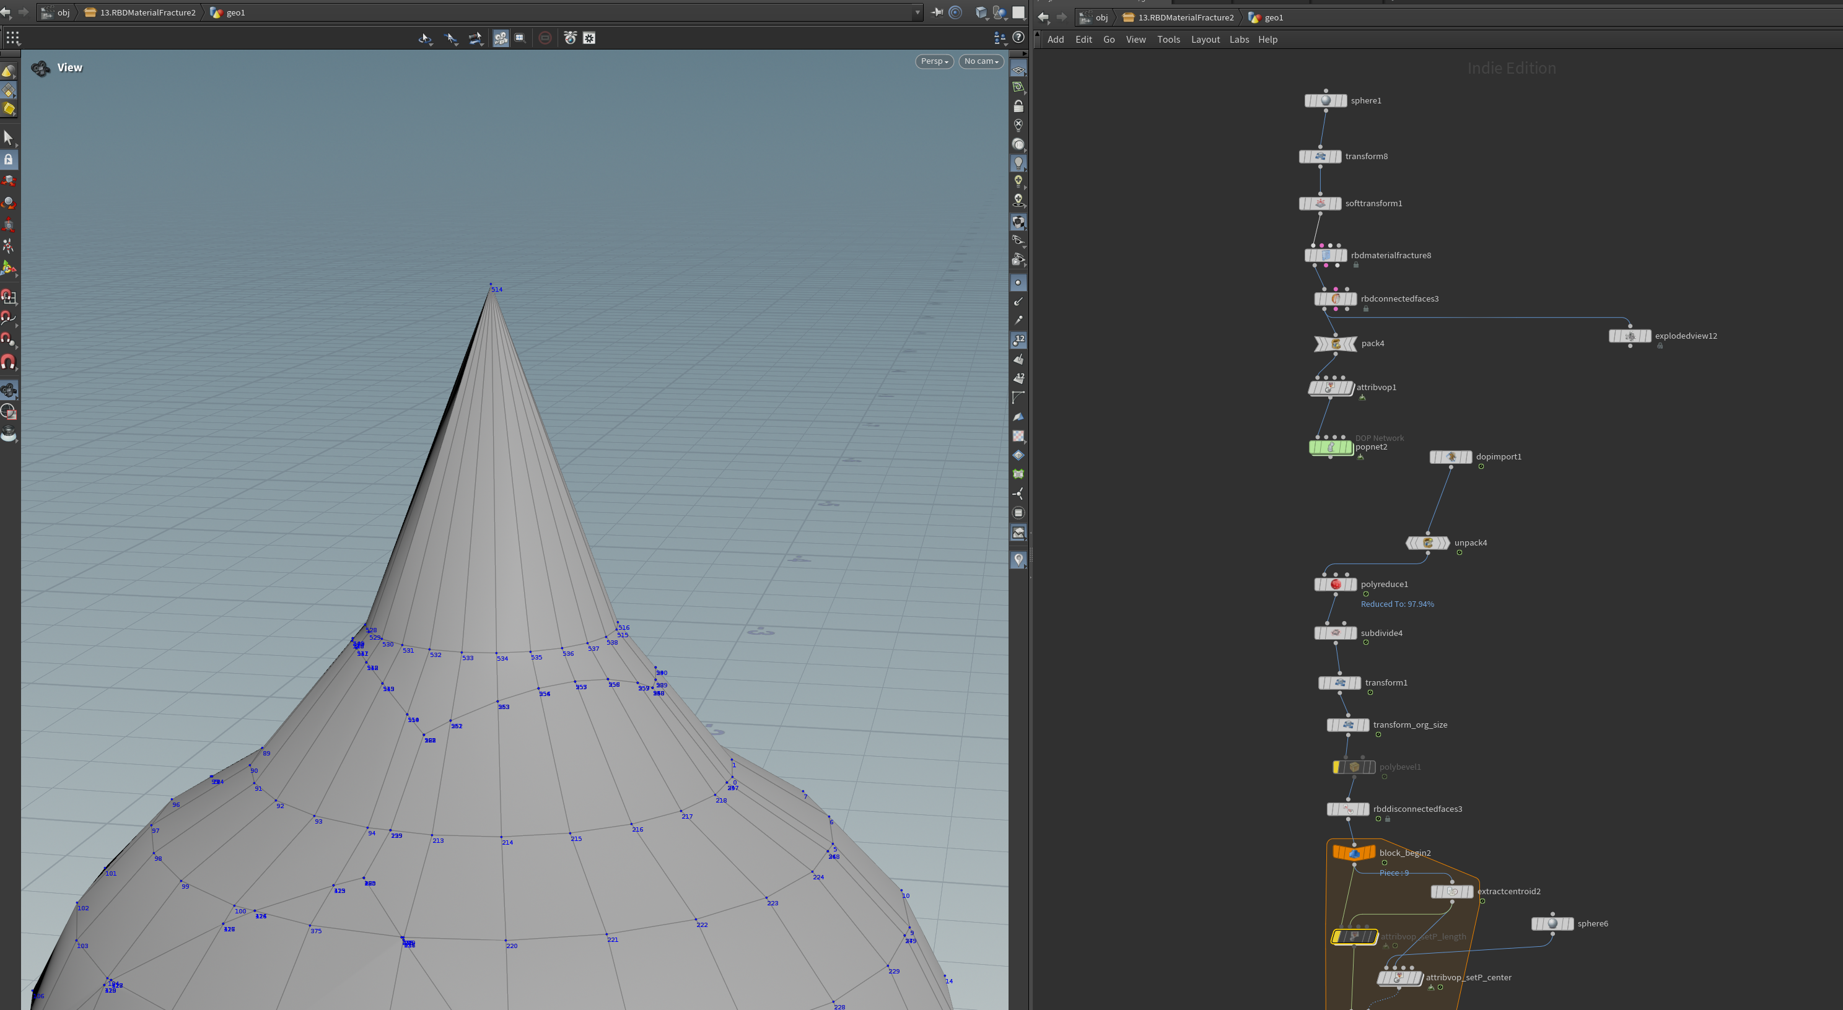Open the No cam camera dropdown
The width and height of the screenshot is (1843, 1010).
(981, 61)
